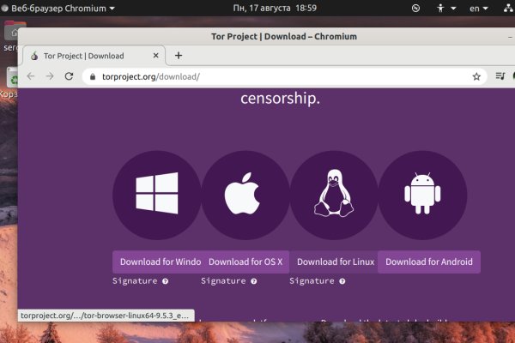Click the Linux penguin icon
This screenshot has height=343, width=515.
click(334, 194)
